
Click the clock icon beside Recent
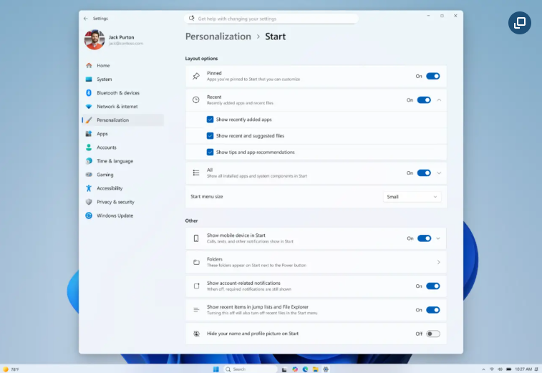tap(196, 100)
